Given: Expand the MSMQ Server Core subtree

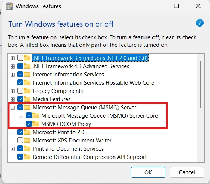Looking at the screenshot, I should (x=21, y=116).
